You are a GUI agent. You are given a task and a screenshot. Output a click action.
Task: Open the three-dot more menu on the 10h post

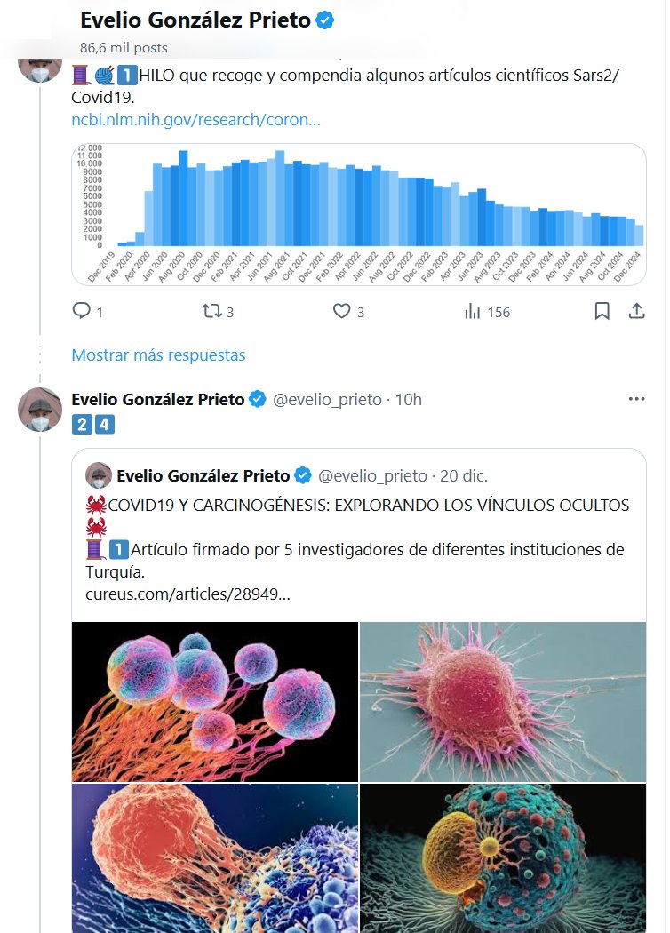click(x=636, y=399)
